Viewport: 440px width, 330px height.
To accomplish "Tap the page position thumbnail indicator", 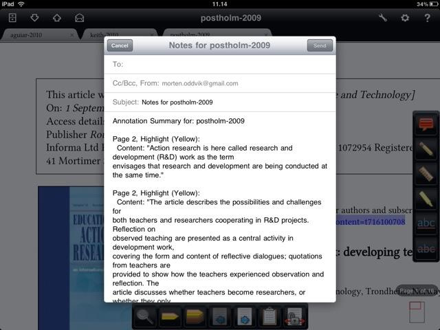I will click(x=417, y=312).
